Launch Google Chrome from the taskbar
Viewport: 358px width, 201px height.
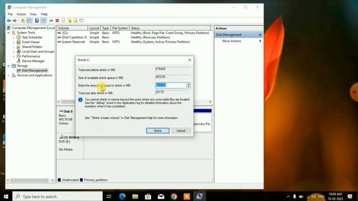(174, 197)
